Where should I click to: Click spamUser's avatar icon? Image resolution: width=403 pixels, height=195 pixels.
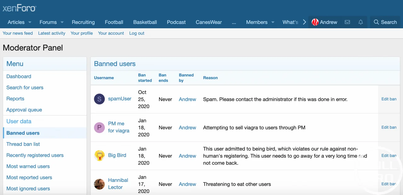99,99
